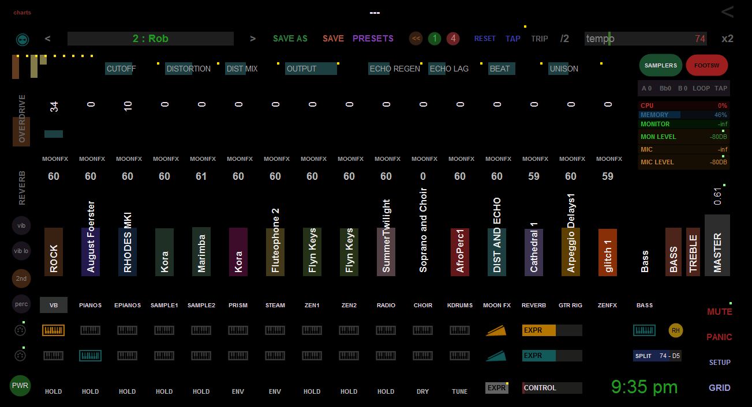Click the MASTER volume fader
Image resolution: width=752 pixels, height=407 pixels.
pos(717,245)
